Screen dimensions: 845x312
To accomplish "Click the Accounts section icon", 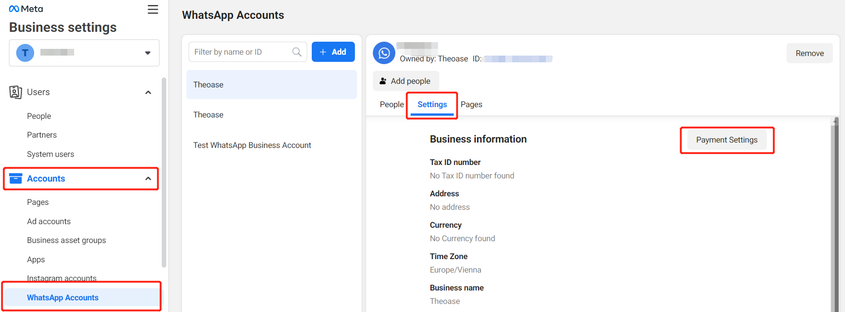I will [16, 178].
